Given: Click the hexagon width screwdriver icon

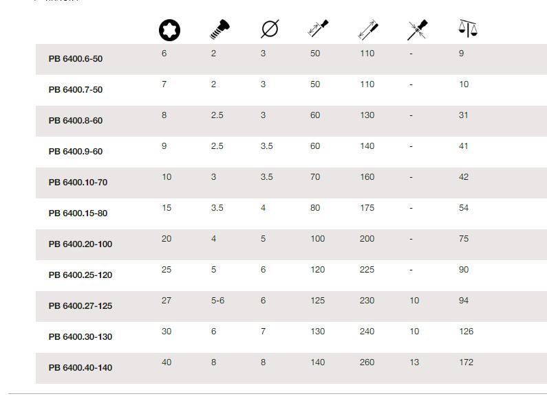Looking at the screenshot, I should (x=418, y=30).
